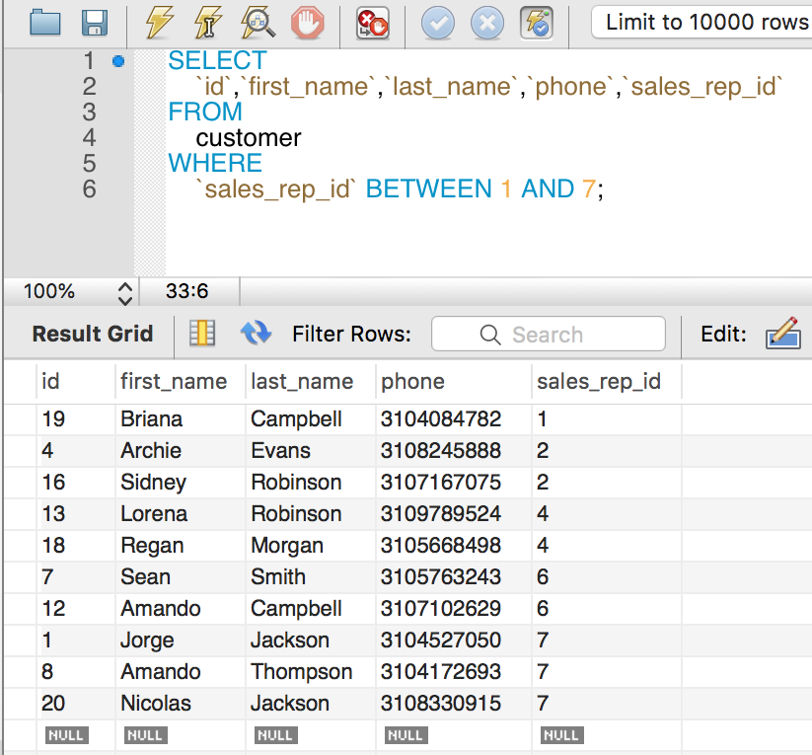Click the Morgan last name cell

310,546
